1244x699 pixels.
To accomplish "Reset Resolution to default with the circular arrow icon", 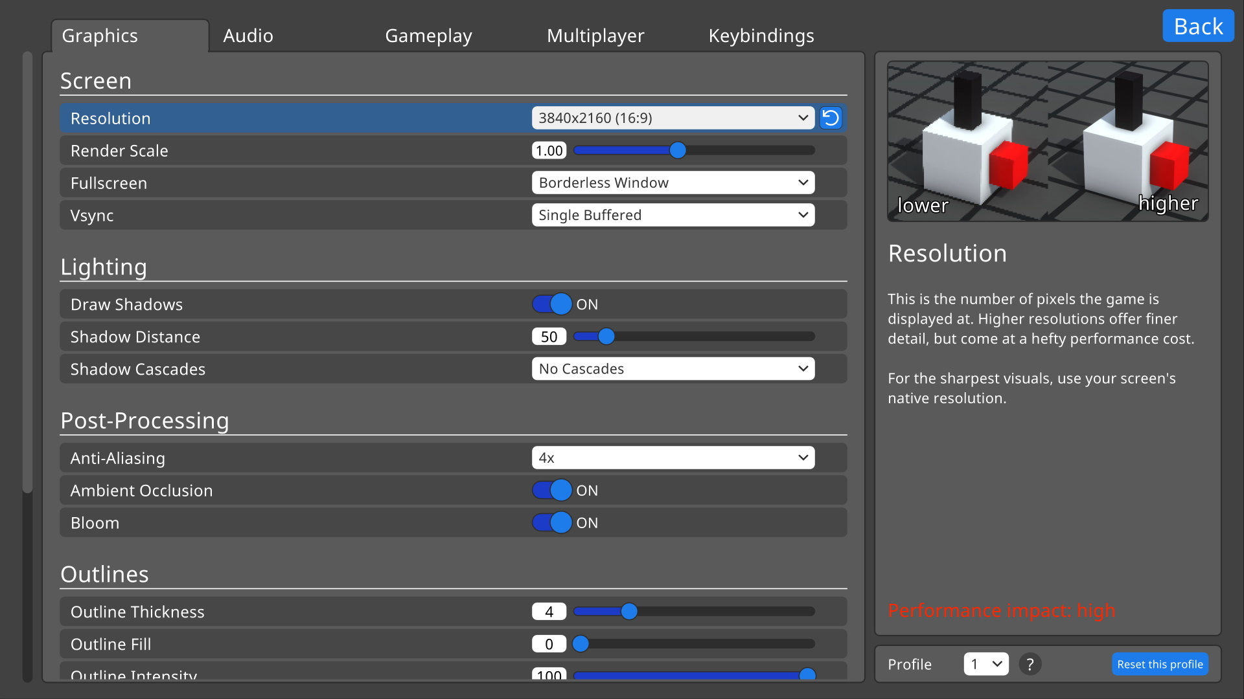I will coord(831,118).
